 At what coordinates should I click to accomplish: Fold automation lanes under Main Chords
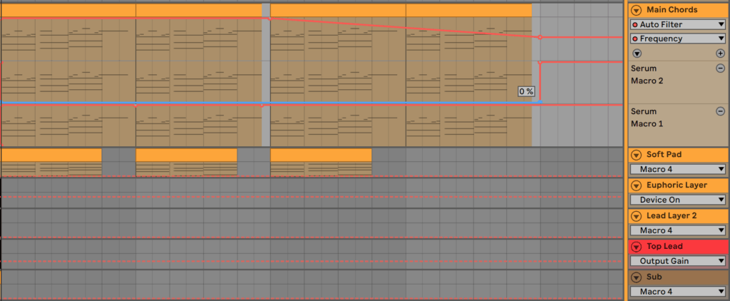coord(637,53)
